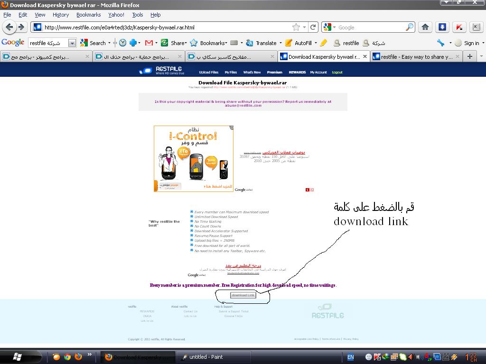Open the File menu
This screenshot has width=486, height=364.
[7, 15]
